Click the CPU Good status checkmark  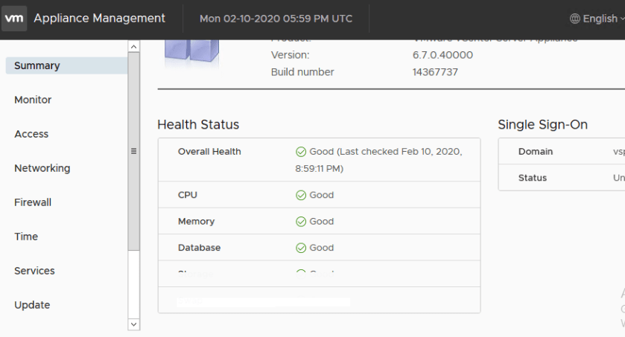[301, 196]
